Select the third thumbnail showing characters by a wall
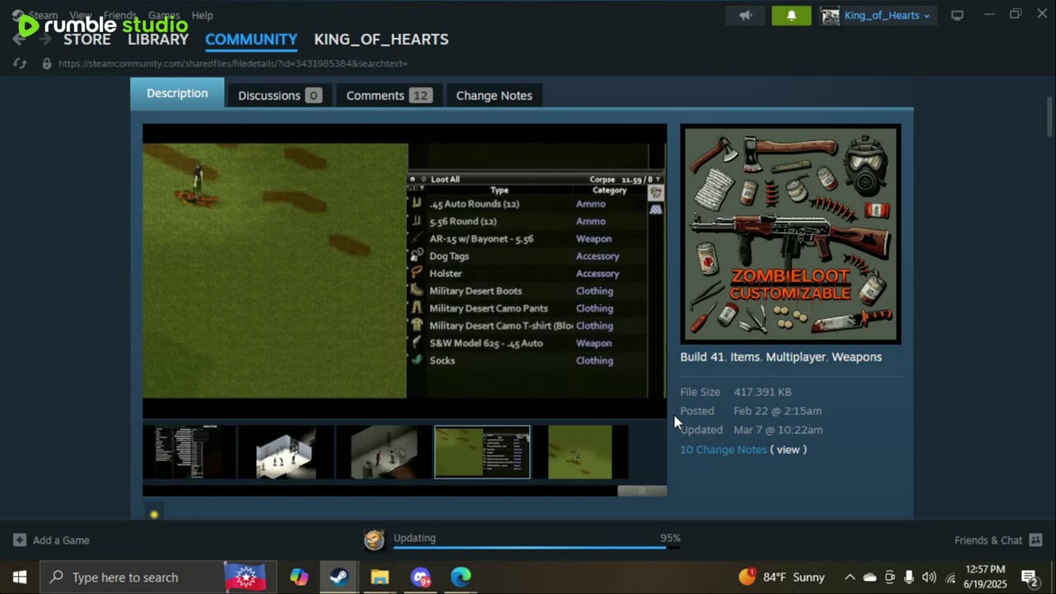This screenshot has width=1056, height=594. click(x=384, y=451)
